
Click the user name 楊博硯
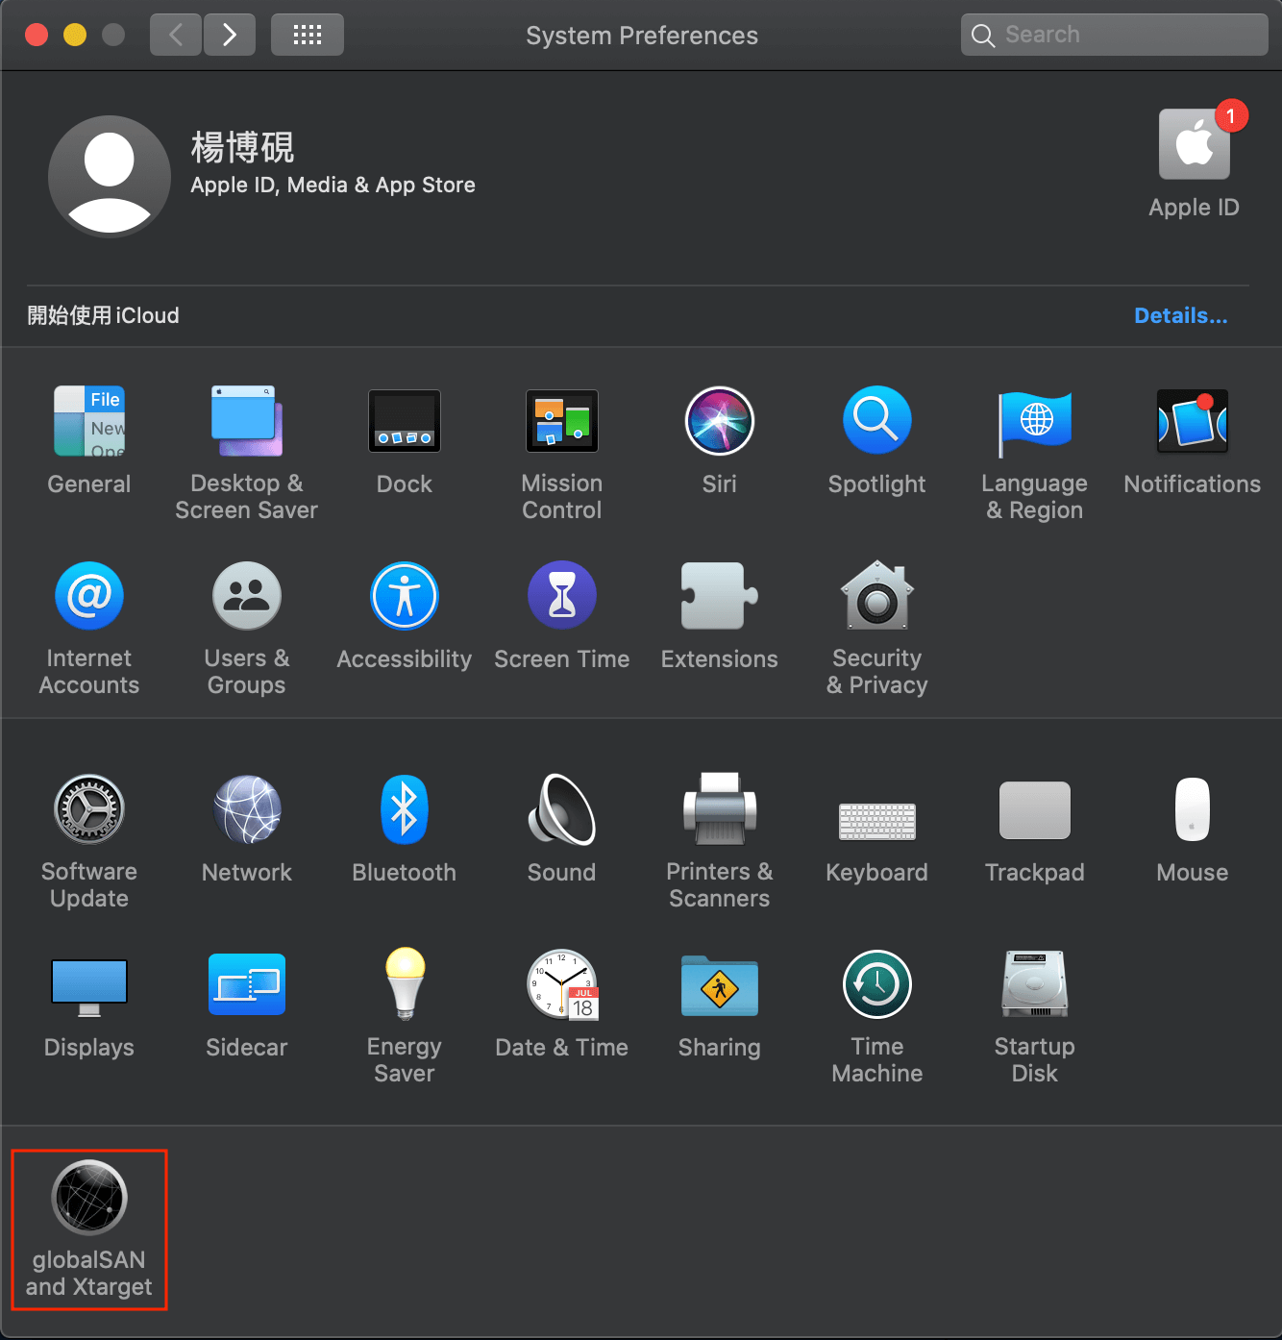tap(242, 148)
